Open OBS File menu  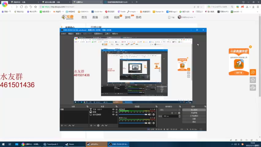coord(63,34)
